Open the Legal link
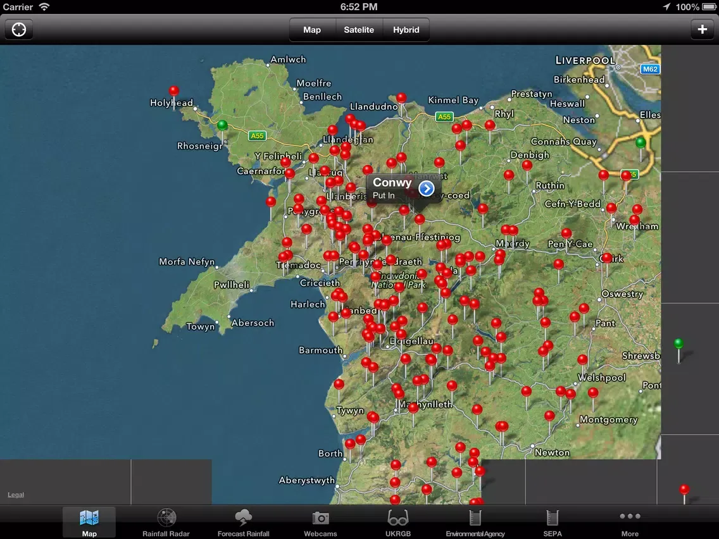This screenshot has height=539, width=719. [x=16, y=495]
